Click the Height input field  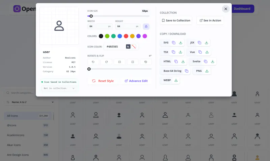[128, 27]
